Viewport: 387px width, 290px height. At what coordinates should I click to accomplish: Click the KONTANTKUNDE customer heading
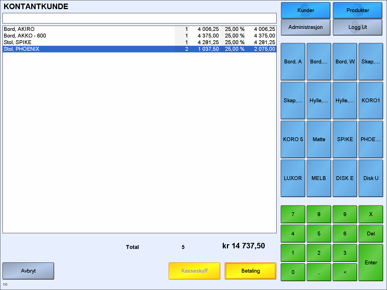point(36,7)
